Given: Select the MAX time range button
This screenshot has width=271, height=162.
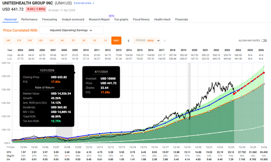Looking at the screenshot, I should [116, 40].
